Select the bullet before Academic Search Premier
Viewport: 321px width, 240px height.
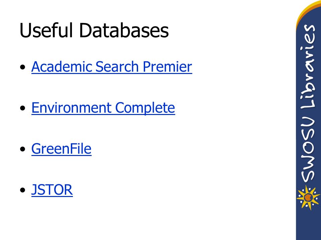(x=23, y=67)
